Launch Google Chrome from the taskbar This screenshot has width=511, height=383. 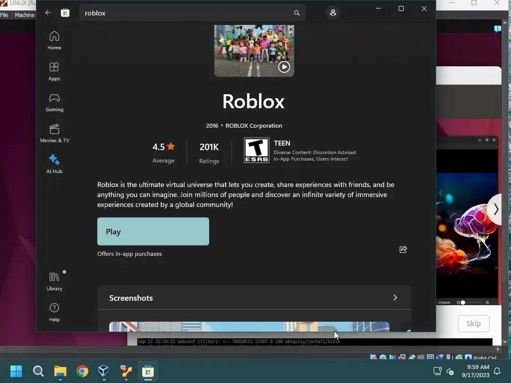click(82, 371)
